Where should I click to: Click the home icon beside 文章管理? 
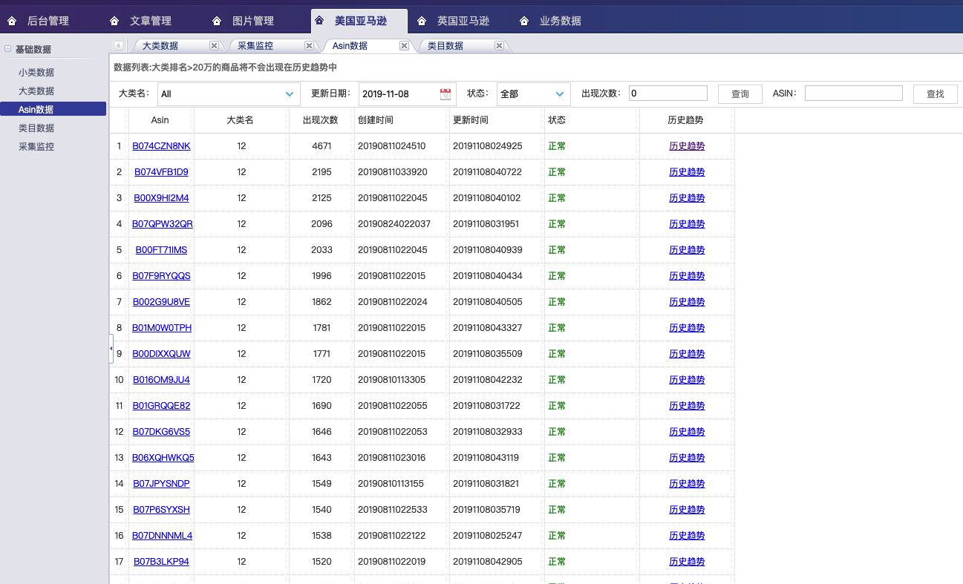114,21
